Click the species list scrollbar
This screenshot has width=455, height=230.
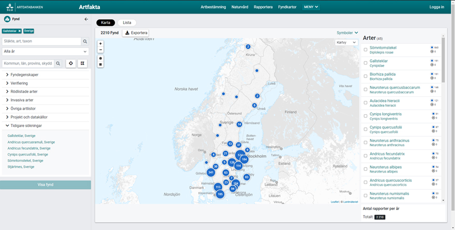(x=443, y=59)
